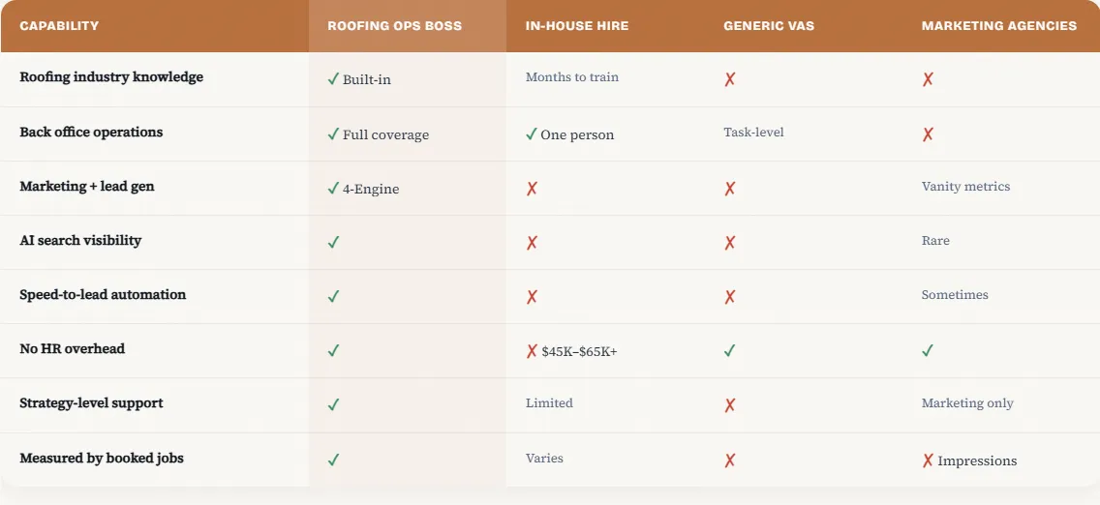Click the Marketing Agencies column header

pos(998,26)
